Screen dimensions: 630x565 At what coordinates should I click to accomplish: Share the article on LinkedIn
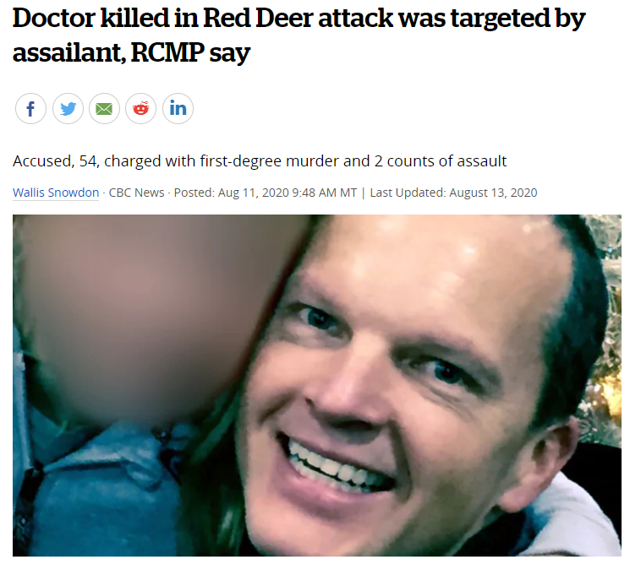point(178,108)
